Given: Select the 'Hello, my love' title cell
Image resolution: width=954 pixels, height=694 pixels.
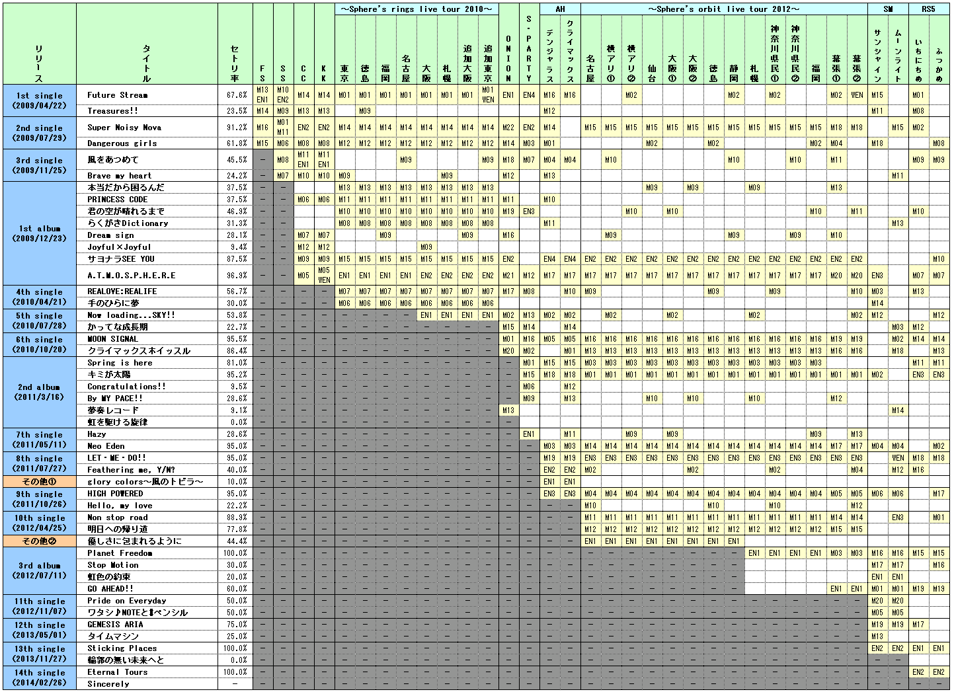Looking at the screenshot, I should point(147,506).
